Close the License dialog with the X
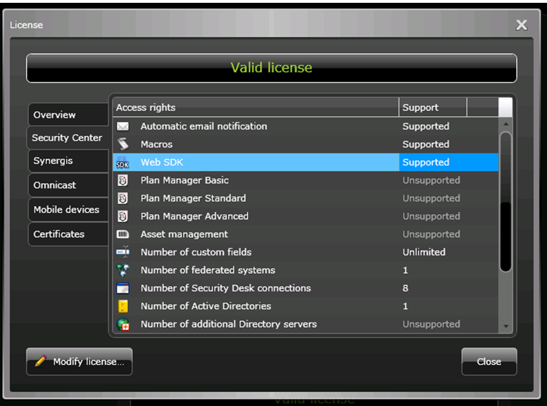Viewport: 547px width, 406px height. 521,25
